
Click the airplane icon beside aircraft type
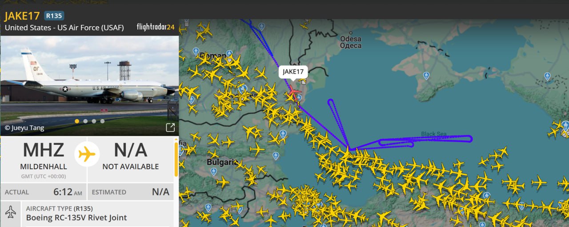(x=10, y=213)
